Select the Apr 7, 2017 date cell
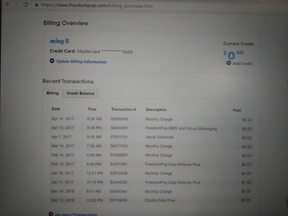Image resolution: width=288 pixels, height=216 pixels. point(61,137)
